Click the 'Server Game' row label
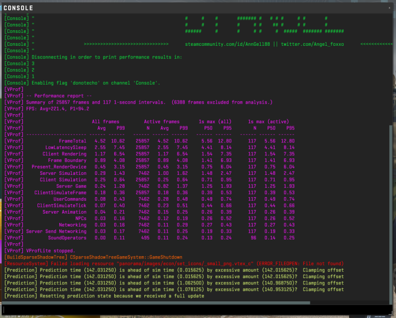Viewport: 396px width, 318px height. (x=71, y=186)
